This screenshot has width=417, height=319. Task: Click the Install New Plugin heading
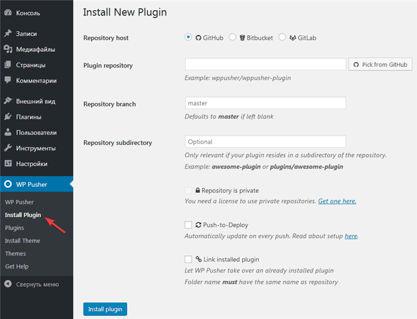[x=125, y=12]
